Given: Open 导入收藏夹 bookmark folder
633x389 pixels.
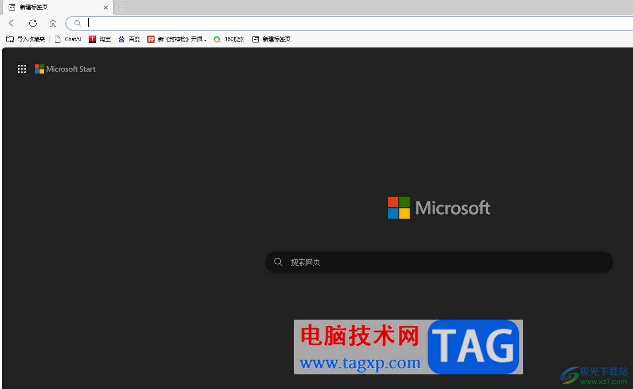Looking at the screenshot, I should [x=26, y=39].
